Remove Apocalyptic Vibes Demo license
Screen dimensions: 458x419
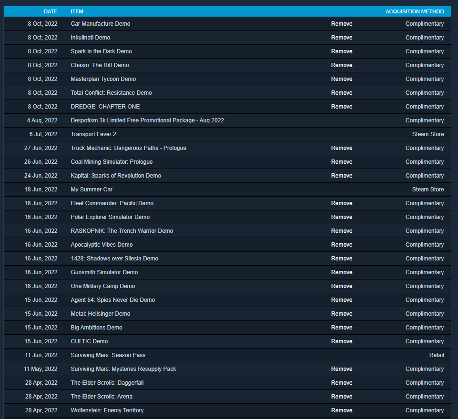pos(341,245)
